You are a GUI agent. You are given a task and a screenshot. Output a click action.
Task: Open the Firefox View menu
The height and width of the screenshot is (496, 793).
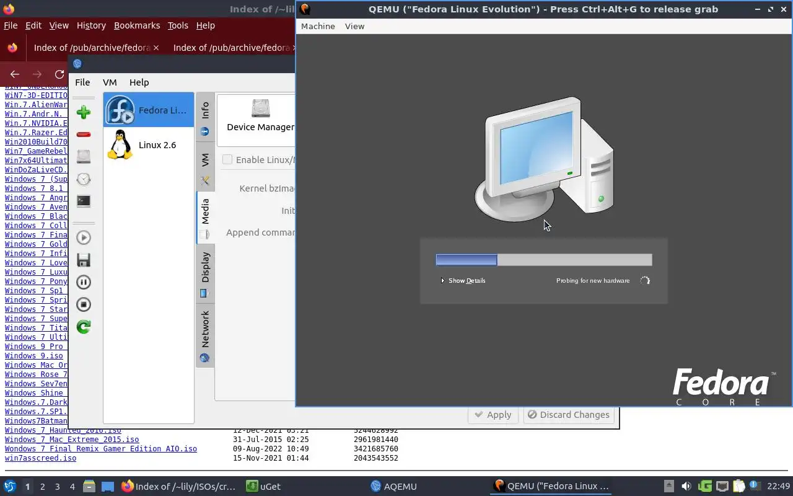coord(59,25)
